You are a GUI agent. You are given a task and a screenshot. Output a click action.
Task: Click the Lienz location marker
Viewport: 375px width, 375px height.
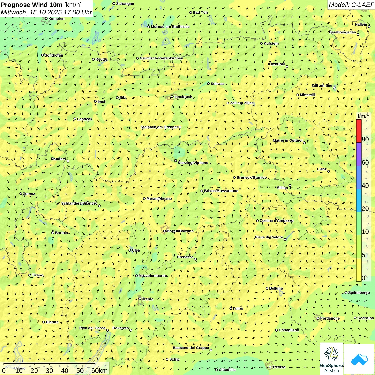click(329, 171)
